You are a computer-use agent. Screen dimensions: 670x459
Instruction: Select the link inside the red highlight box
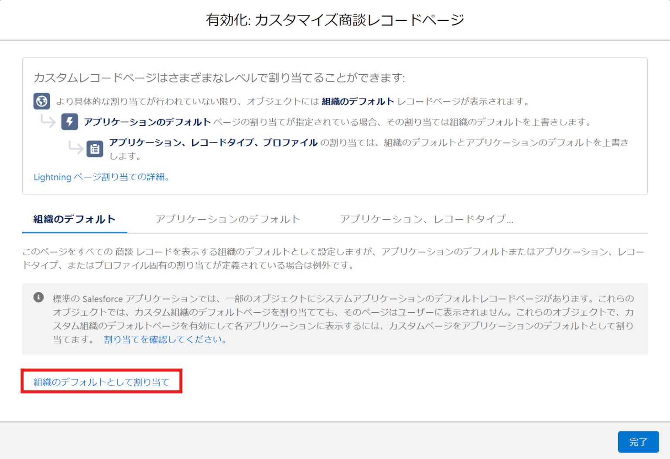pyautogui.click(x=101, y=381)
